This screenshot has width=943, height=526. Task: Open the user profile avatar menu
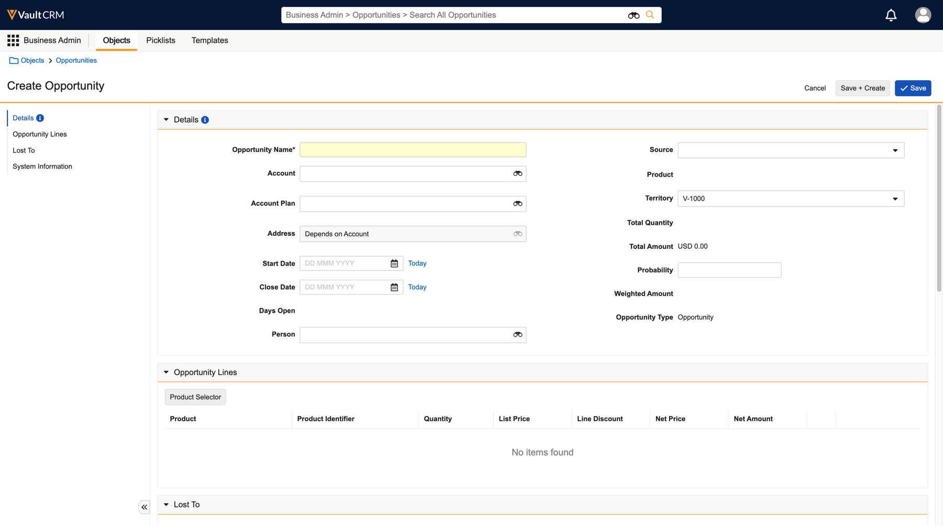pos(923,15)
